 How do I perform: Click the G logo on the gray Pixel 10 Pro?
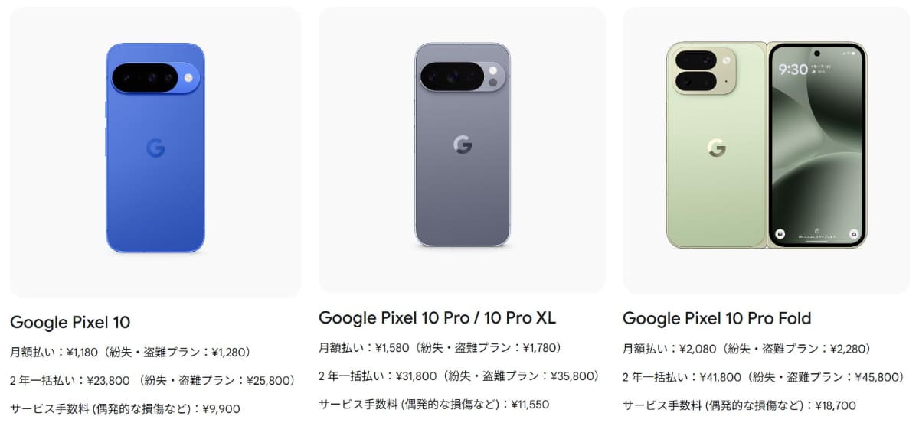[462, 145]
